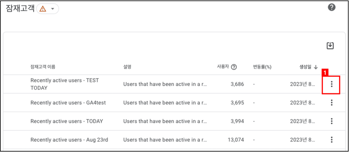Toggle sort arrow on 생성일 column
This screenshot has height=152, width=349.
coord(316,67)
